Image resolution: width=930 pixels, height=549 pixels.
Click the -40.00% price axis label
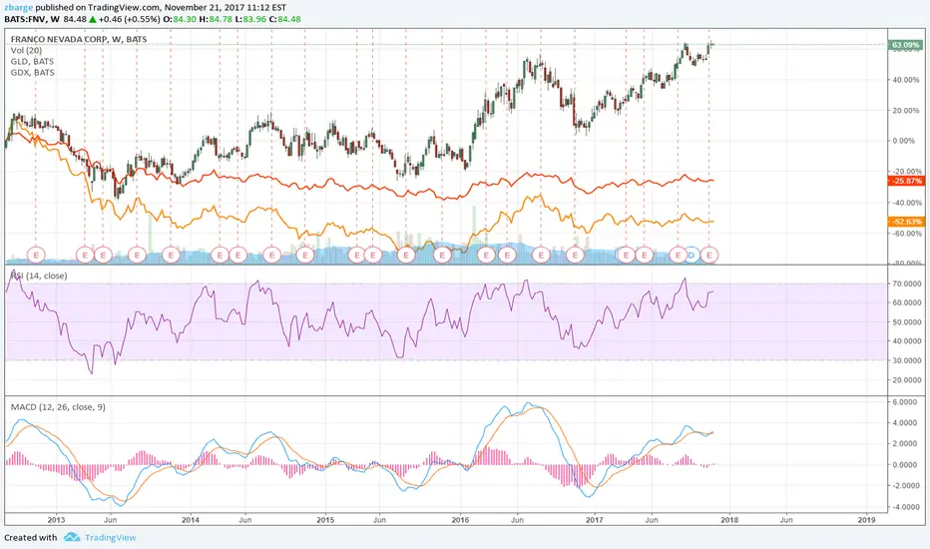coord(906,203)
